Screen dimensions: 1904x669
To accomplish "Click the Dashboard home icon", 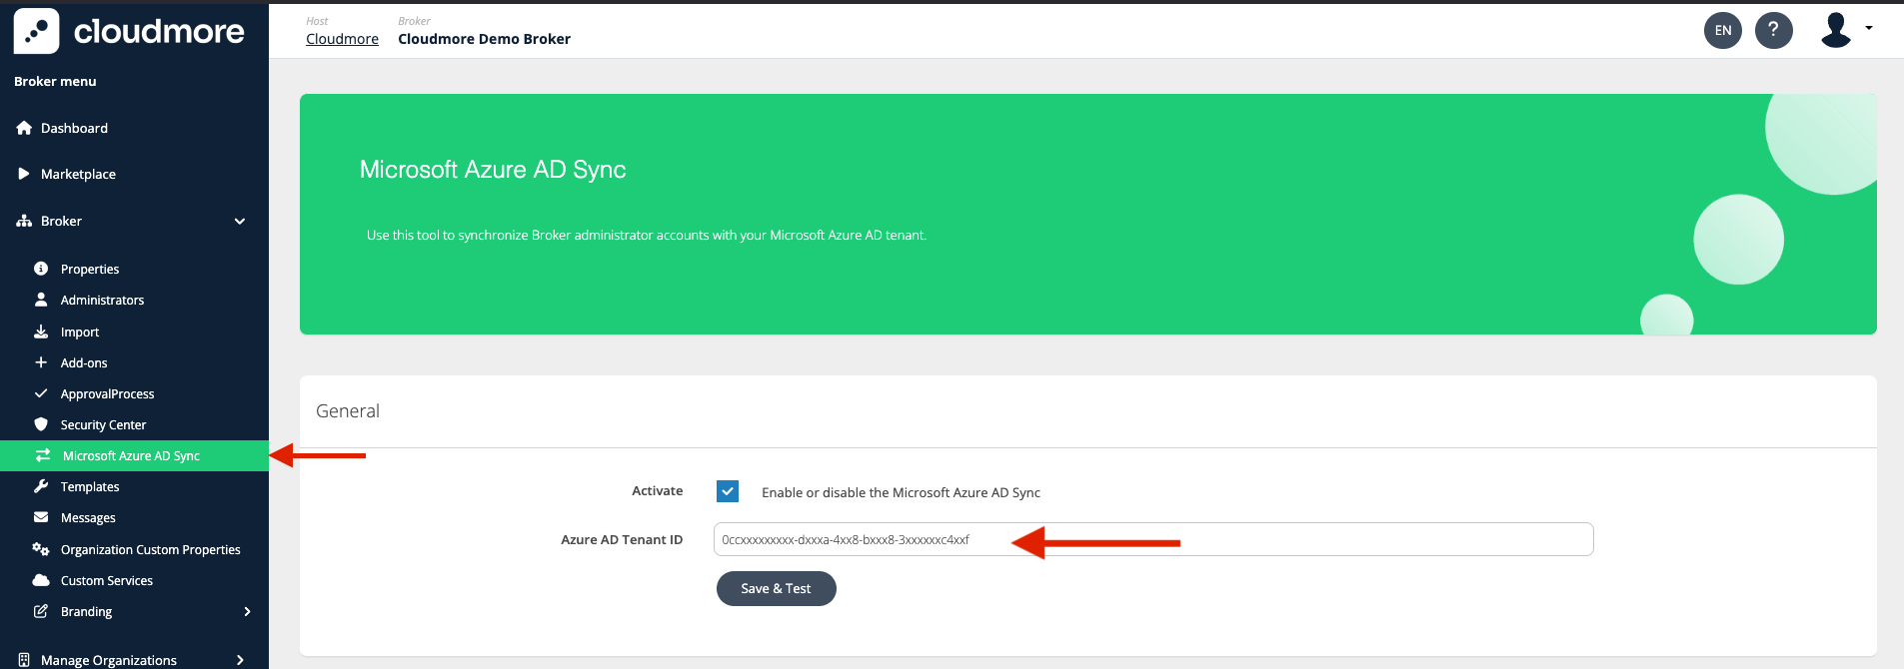I will (24, 128).
